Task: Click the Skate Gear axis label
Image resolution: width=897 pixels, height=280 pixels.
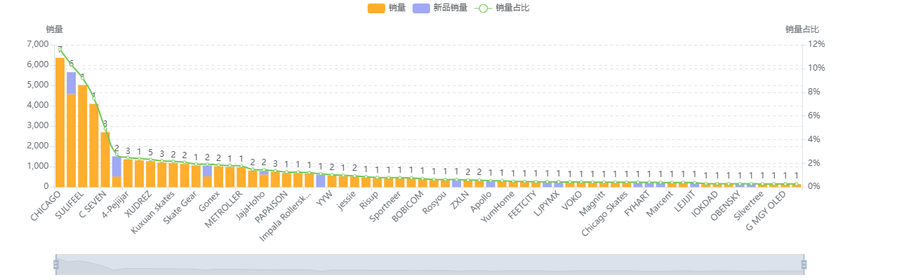Action: pos(180,207)
